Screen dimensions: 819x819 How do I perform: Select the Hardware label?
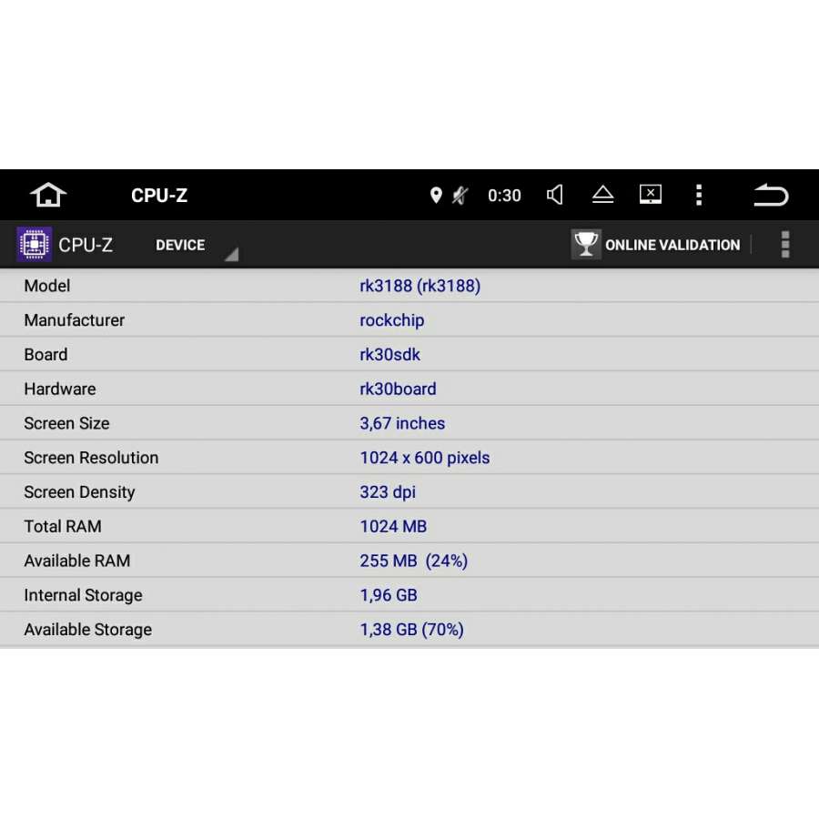point(59,389)
